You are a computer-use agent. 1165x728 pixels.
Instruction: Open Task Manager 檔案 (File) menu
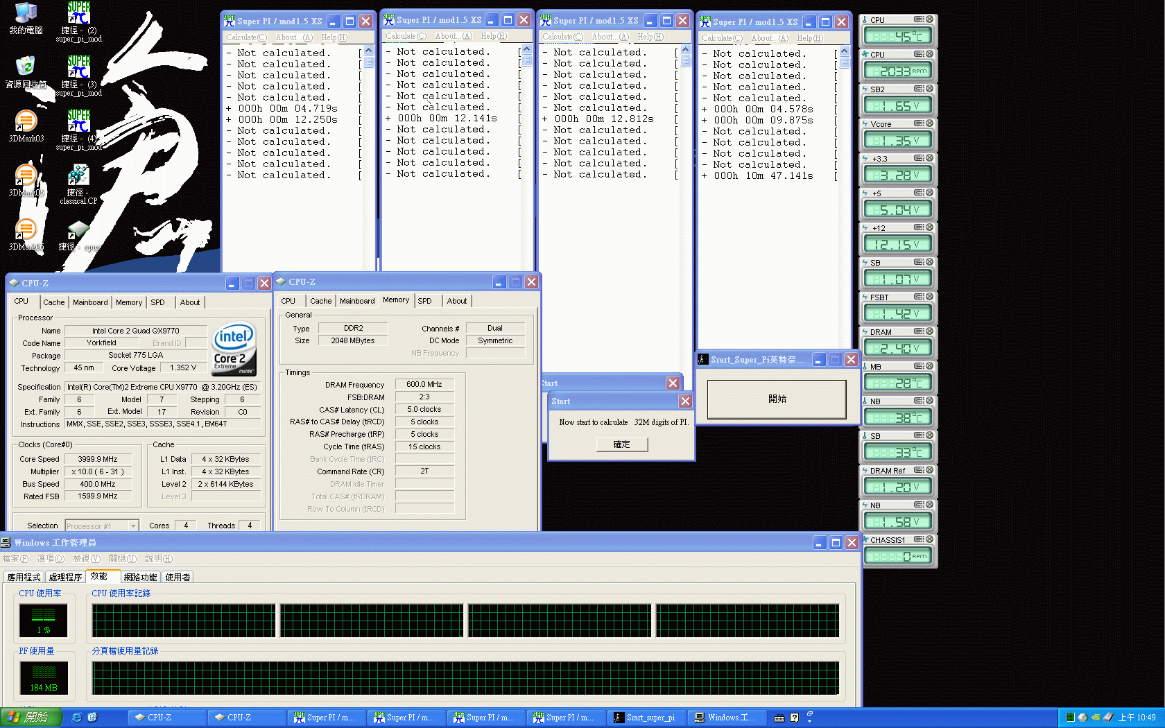[x=15, y=559]
